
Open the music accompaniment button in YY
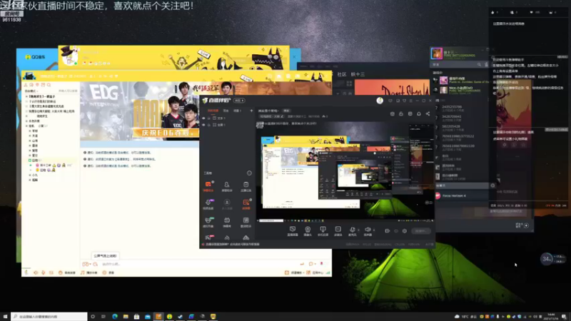point(89,272)
